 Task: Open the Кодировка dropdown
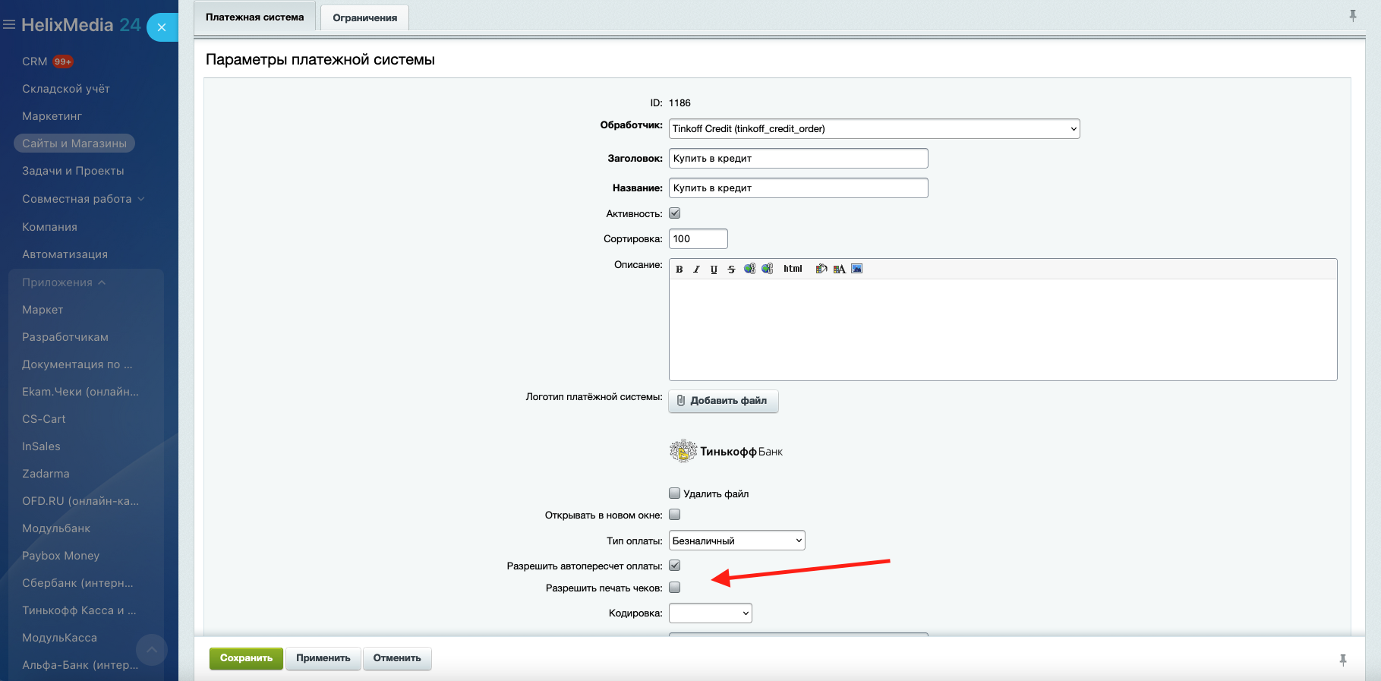tap(710, 613)
